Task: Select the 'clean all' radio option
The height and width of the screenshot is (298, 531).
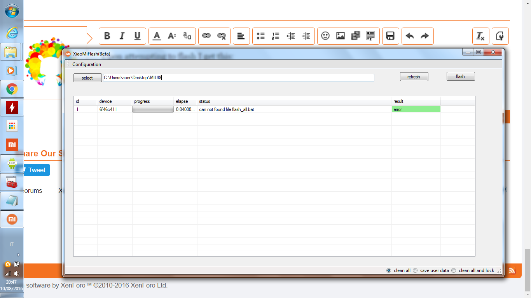Action: tap(389, 270)
